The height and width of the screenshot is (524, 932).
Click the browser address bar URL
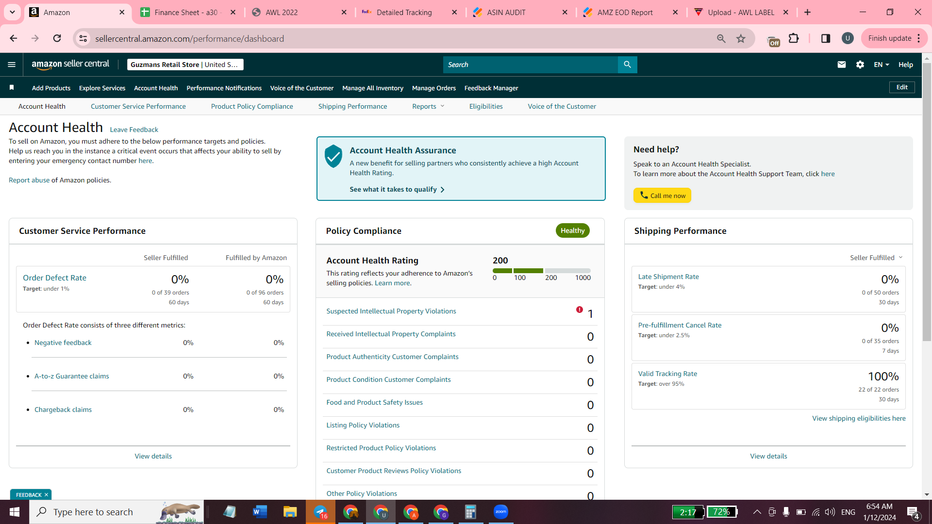coord(189,38)
